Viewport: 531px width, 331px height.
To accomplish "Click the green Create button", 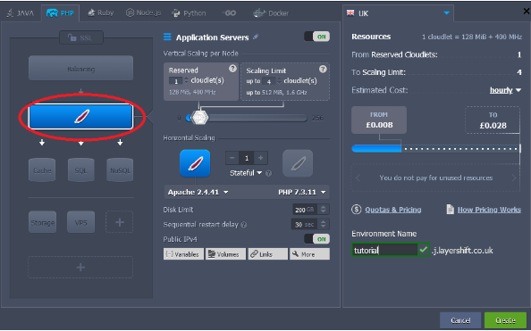I will tap(505, 320).
